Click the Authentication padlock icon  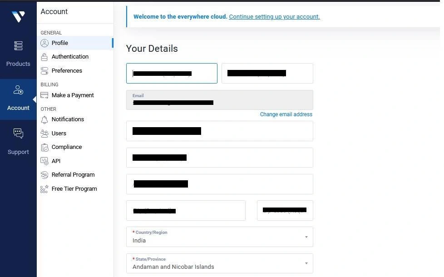coord(44,56)
